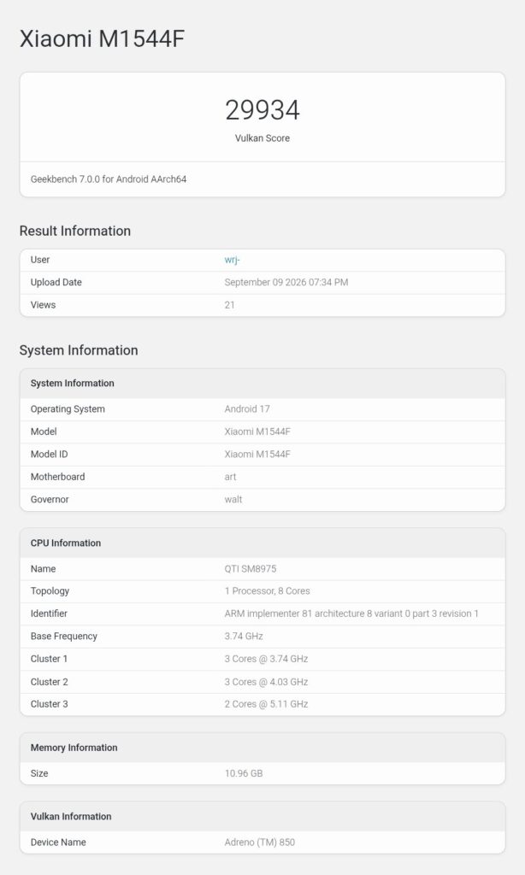Select the large System Information section heading
Viewport: 525px width, 875px height.
pyautogui.click(x=79, y=350)
